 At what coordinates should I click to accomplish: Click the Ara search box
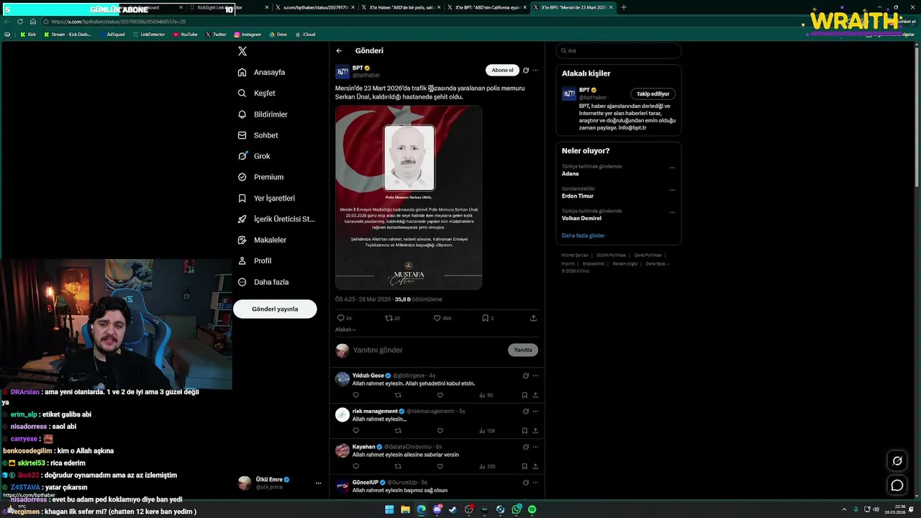pos(619,51)
